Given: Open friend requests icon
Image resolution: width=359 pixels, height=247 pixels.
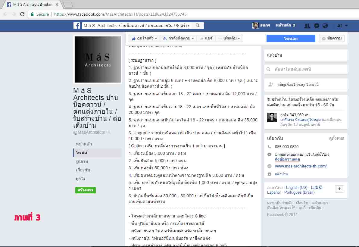Looking at the screenshot, I should pyautogui.click(x=307, y=26).
